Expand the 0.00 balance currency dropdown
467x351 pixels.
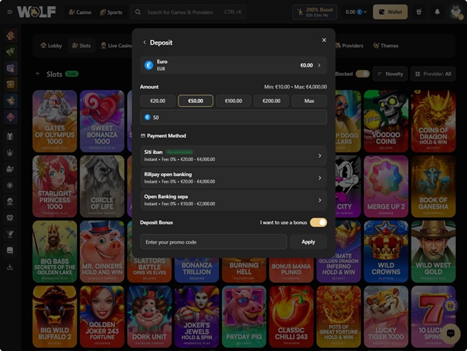tap(356, 12)
